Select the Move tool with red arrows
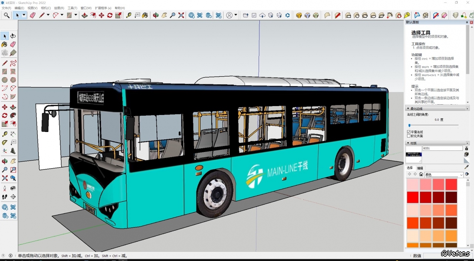The width and height of the screenshot is (474, 261). coord(101,15)
